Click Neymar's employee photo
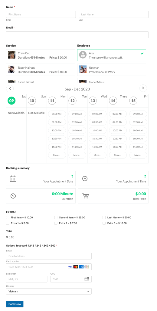157x311 pixels. [83, 69]
